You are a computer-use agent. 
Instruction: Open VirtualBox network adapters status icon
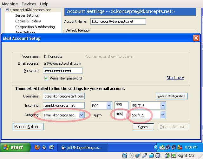[x=138, y=156]
